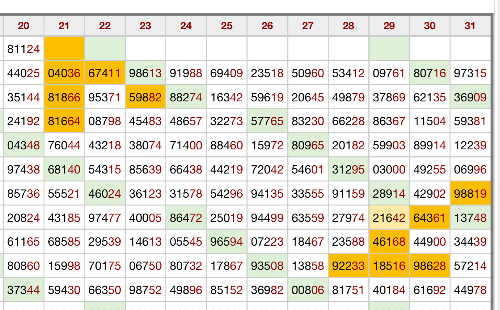Select the green cell 88274
This screenshot has height=310, width=500.
(186, 97)
